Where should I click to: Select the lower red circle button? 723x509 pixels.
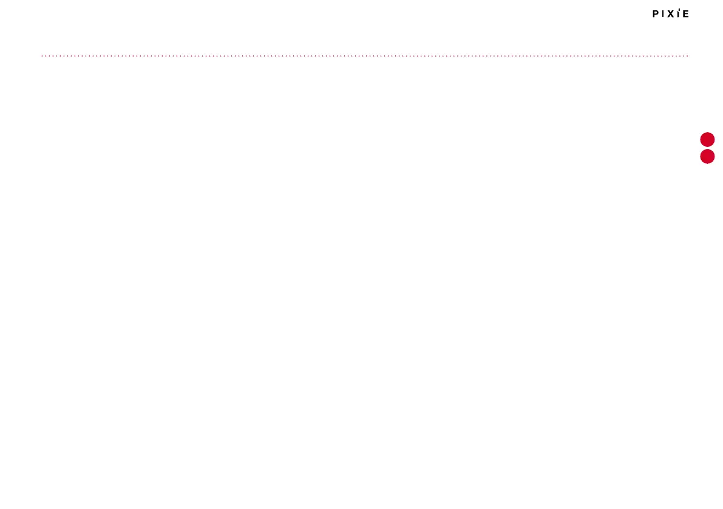(x=707, y=157)
